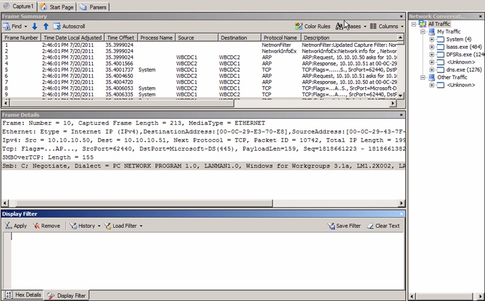Image resolution: width=485 pixels, height=301 pixels.
Task: Sort by Description column header
Action: tap(348, 38)
